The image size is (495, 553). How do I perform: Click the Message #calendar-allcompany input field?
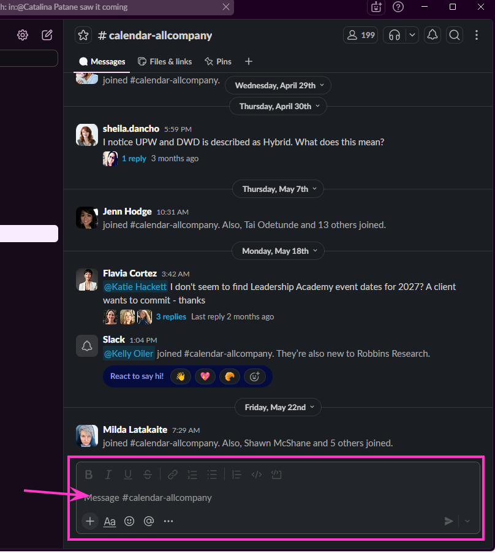278,498
